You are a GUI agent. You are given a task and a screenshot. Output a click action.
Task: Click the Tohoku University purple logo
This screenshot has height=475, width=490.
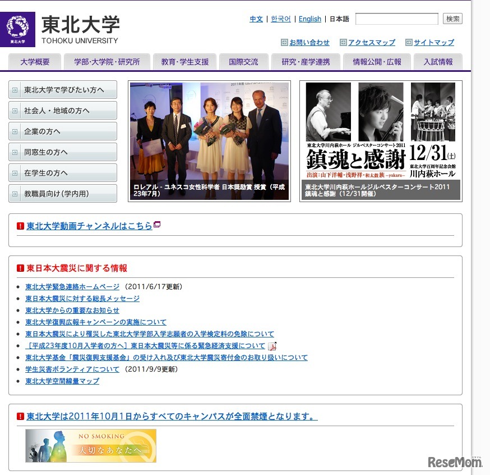[17, 29]
